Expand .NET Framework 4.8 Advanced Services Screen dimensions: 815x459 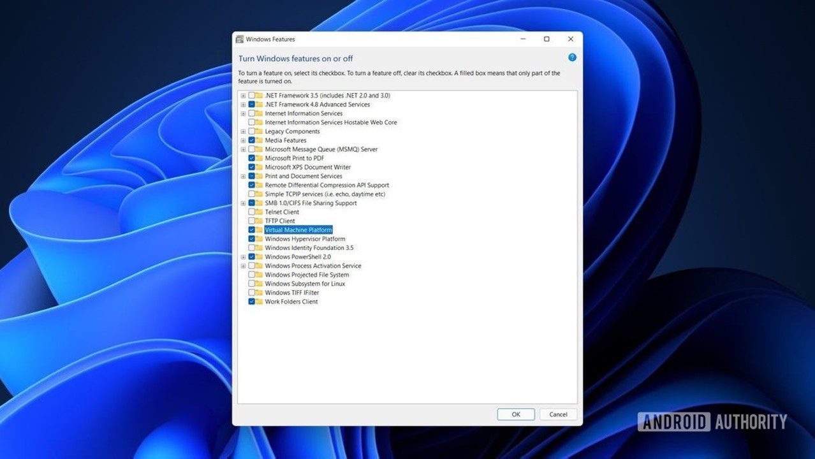(x=243, y=105)
